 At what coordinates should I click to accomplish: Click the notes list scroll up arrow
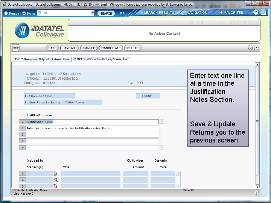162,121
